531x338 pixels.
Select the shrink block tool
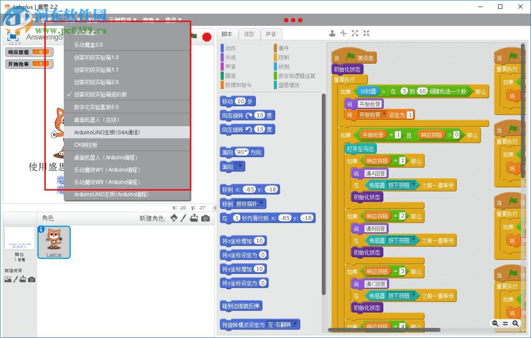click(366, 33)
